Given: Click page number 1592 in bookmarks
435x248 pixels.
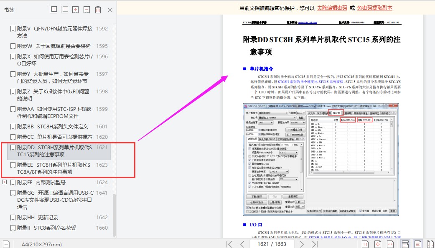Looking at the screenshot, I should point(102,29).
